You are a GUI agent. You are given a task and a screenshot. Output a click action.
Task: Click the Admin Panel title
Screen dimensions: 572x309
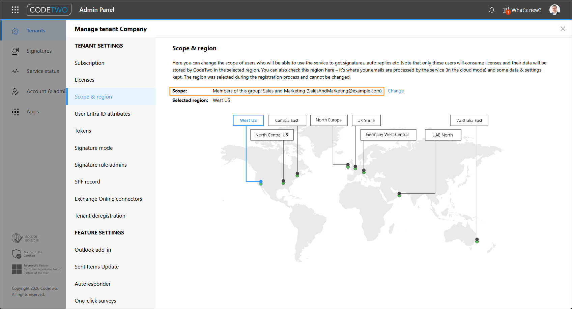click(97, 10)
